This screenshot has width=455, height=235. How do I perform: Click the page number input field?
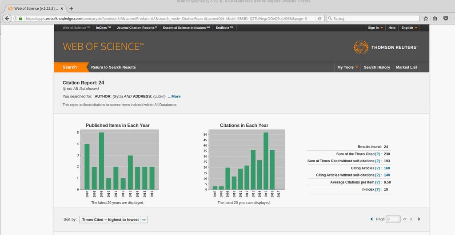[393, 219]
